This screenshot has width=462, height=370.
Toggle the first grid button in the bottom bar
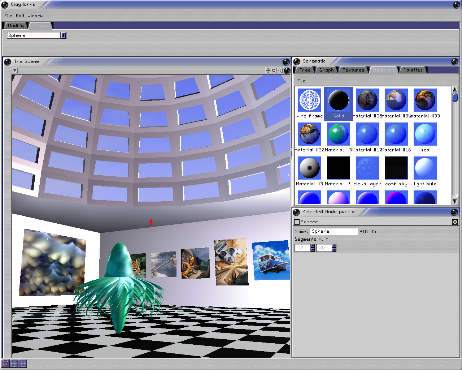(x=14, y=363)
